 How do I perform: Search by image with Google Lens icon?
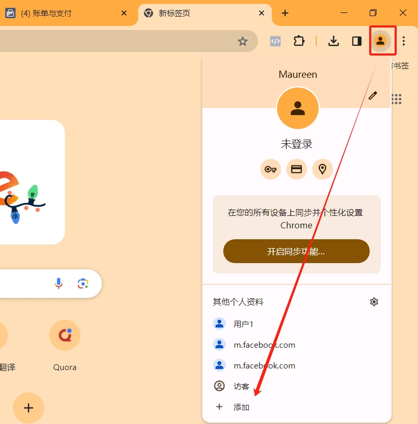[x=83, y=283]
